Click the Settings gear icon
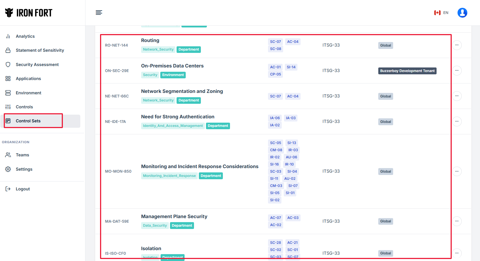The width and height of the screenshot is (480, 261). [8, 169]
